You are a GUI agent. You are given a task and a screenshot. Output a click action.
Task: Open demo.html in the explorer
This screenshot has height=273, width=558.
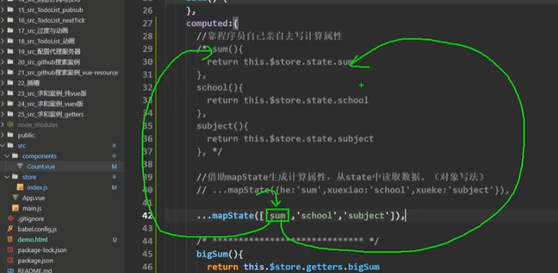tap(32, 240)
